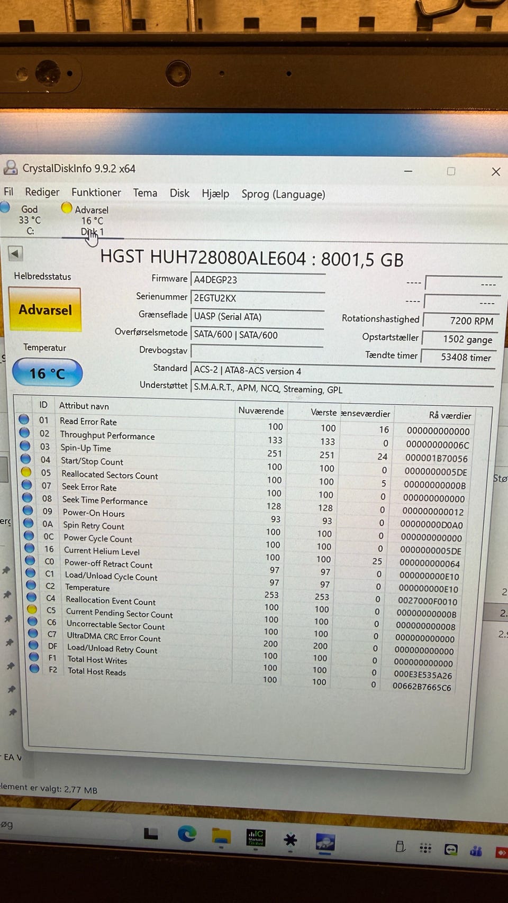Open Microsoft Edge from the taskbar
This screenshot has height=903, width=508.
tap(186, 834)
